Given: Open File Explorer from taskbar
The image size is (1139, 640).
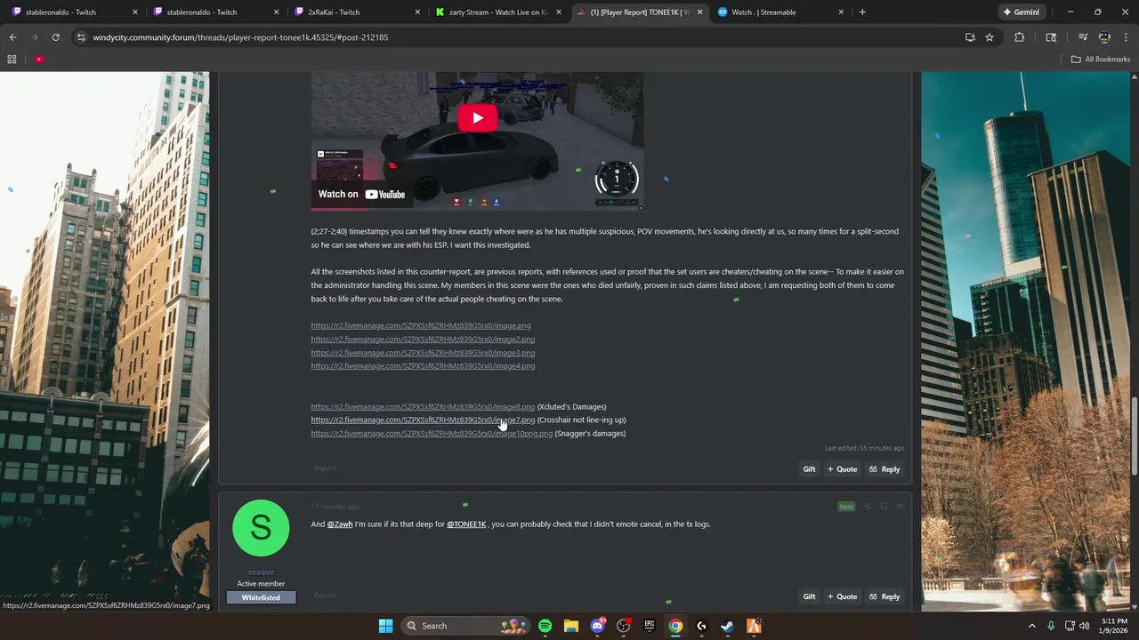Looking at the screenshot, I should tap(570, 626).
